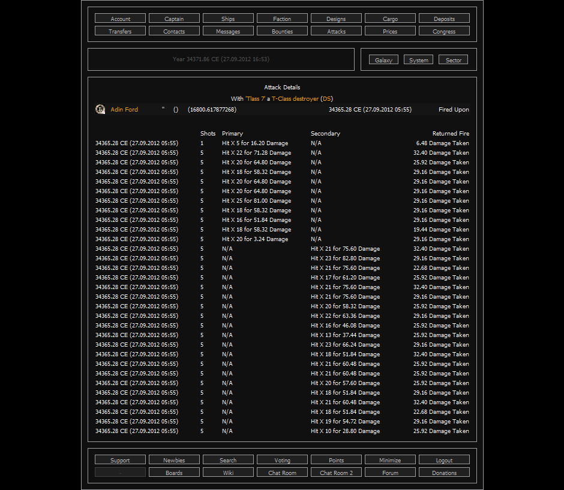Open Adin Ford's profile link

click(124, 109)
